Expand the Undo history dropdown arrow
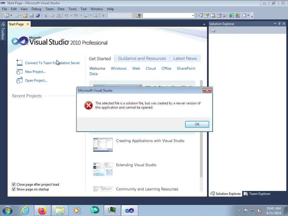The image size is (288, 216). tap(71, 16)
